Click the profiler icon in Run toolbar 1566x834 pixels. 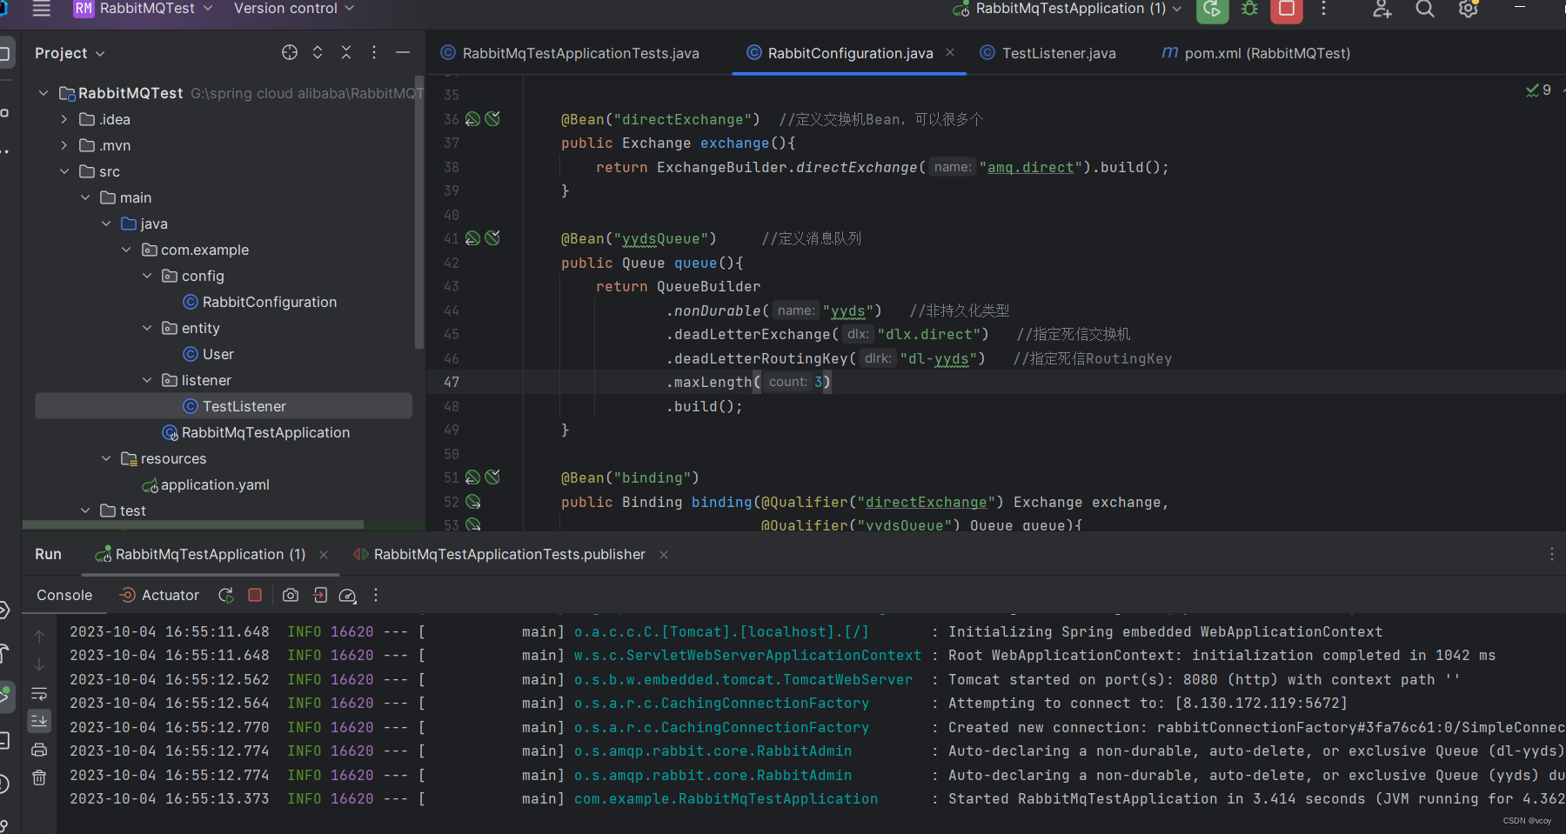(x=347, y=595)
